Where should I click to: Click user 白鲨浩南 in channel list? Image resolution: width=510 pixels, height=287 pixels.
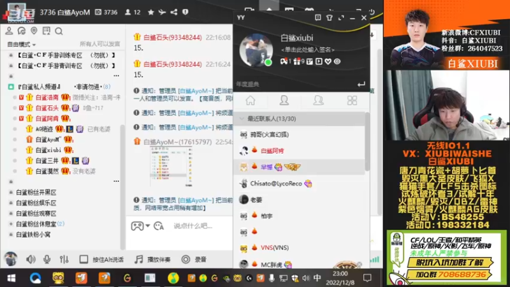click(47, 98)
